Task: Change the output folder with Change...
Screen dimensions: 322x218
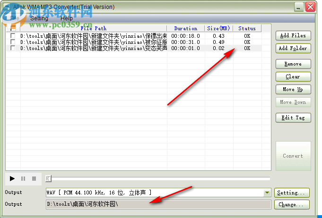Action: point(292,204)
